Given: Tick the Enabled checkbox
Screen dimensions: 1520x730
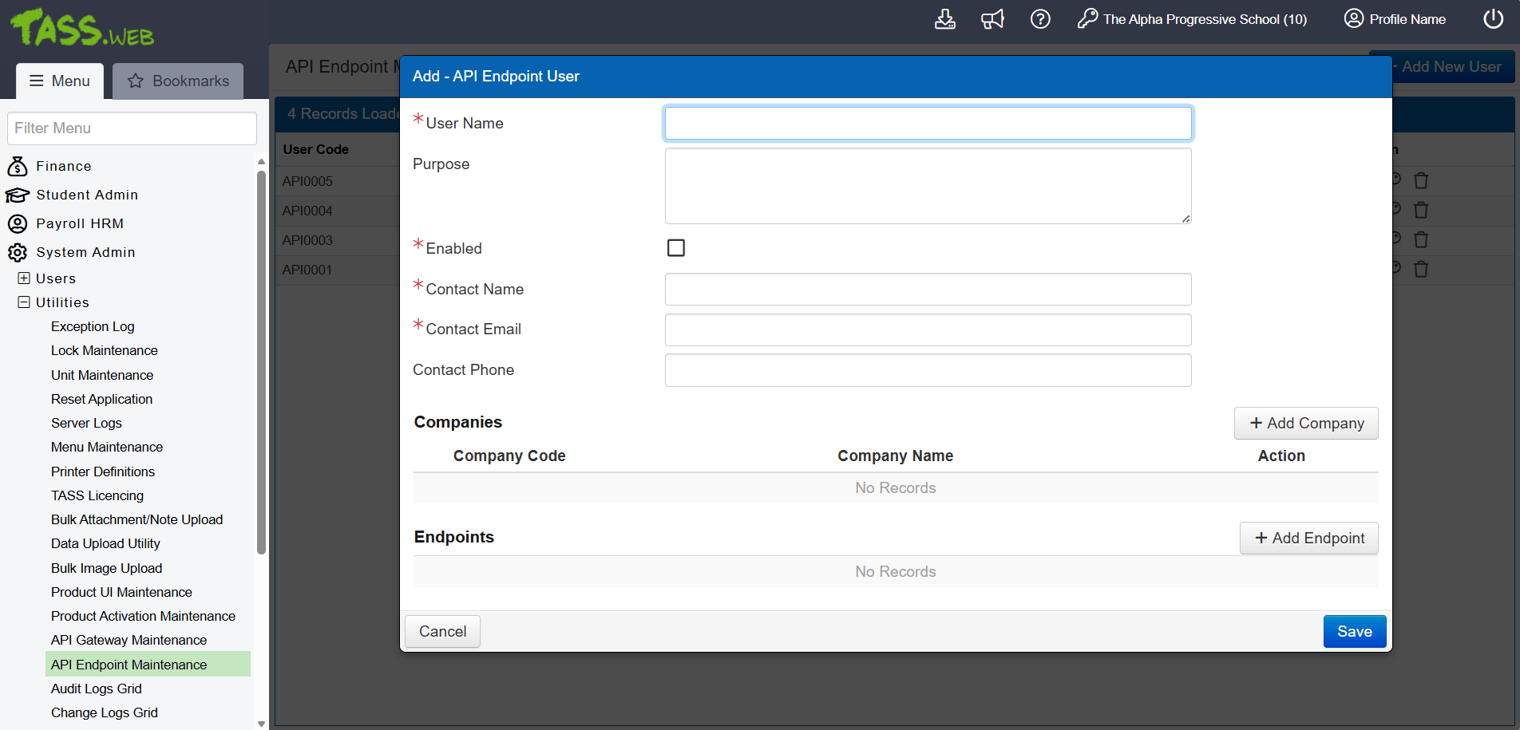Looking at the screenshot, I should click(x=676, y=248).
